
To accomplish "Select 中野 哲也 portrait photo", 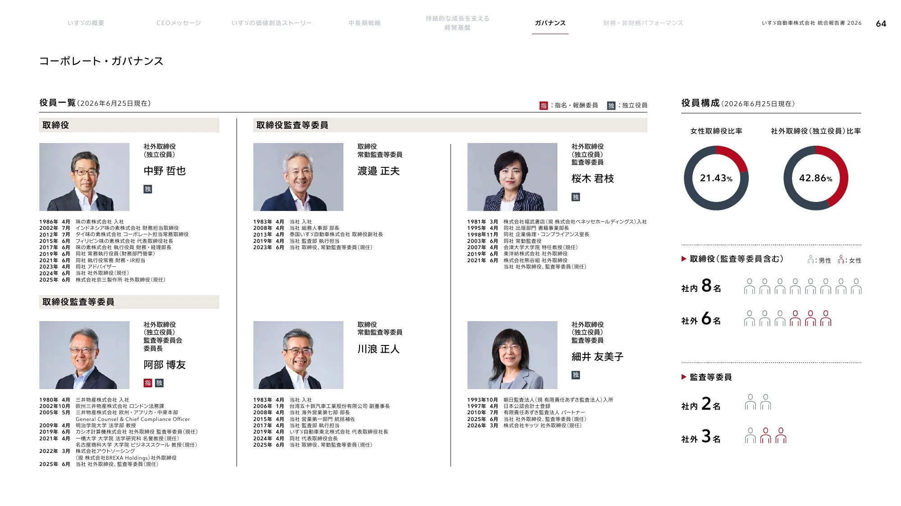I will [x=84, y=177].
